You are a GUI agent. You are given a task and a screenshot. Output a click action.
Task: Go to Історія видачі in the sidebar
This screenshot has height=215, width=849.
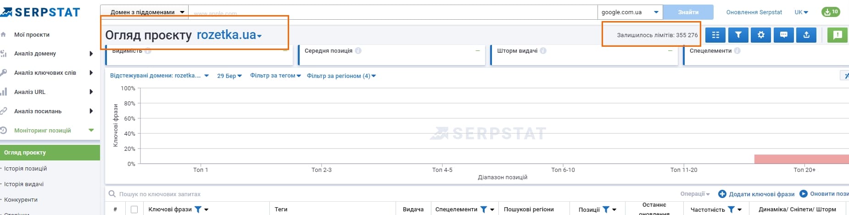[x=24, y=184]
